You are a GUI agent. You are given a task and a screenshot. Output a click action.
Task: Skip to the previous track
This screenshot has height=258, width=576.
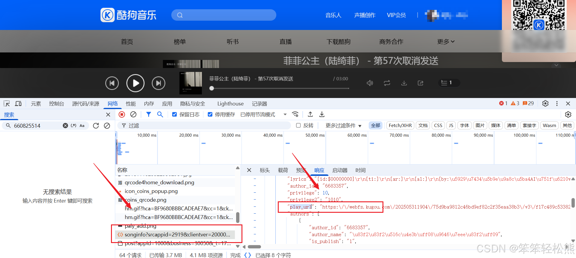(x=112, y=83)
